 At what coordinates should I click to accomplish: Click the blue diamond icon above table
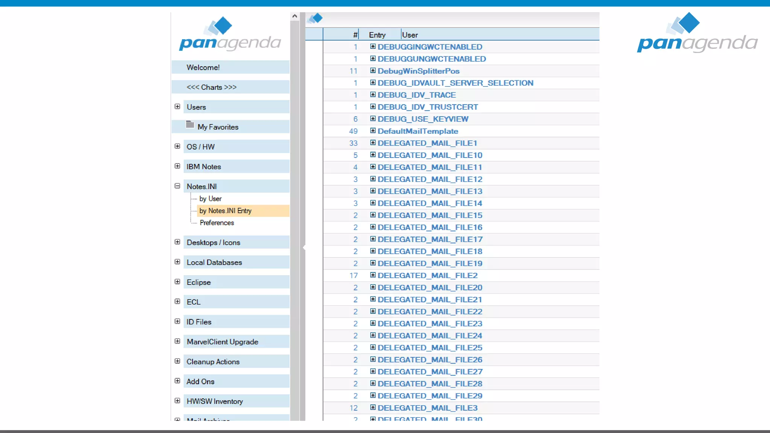click(315, 18)
